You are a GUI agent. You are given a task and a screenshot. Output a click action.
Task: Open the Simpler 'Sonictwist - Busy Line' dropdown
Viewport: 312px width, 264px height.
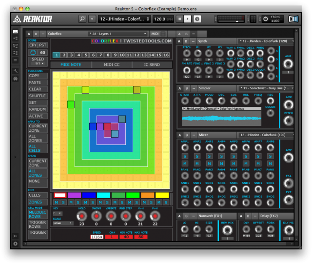(267, 88)
